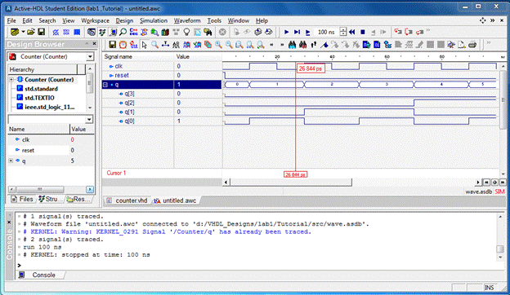Click the blue flag bookmark icon
Image resolution: width=510 pixels, height=295 pixels.
324,45
